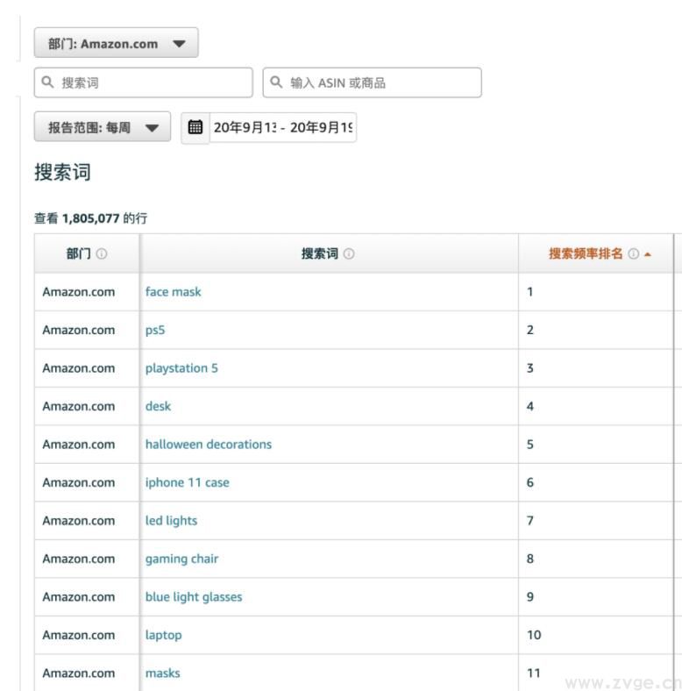
Task: Click the info icon next to 搜索词 header
Action: click(349, 254)
